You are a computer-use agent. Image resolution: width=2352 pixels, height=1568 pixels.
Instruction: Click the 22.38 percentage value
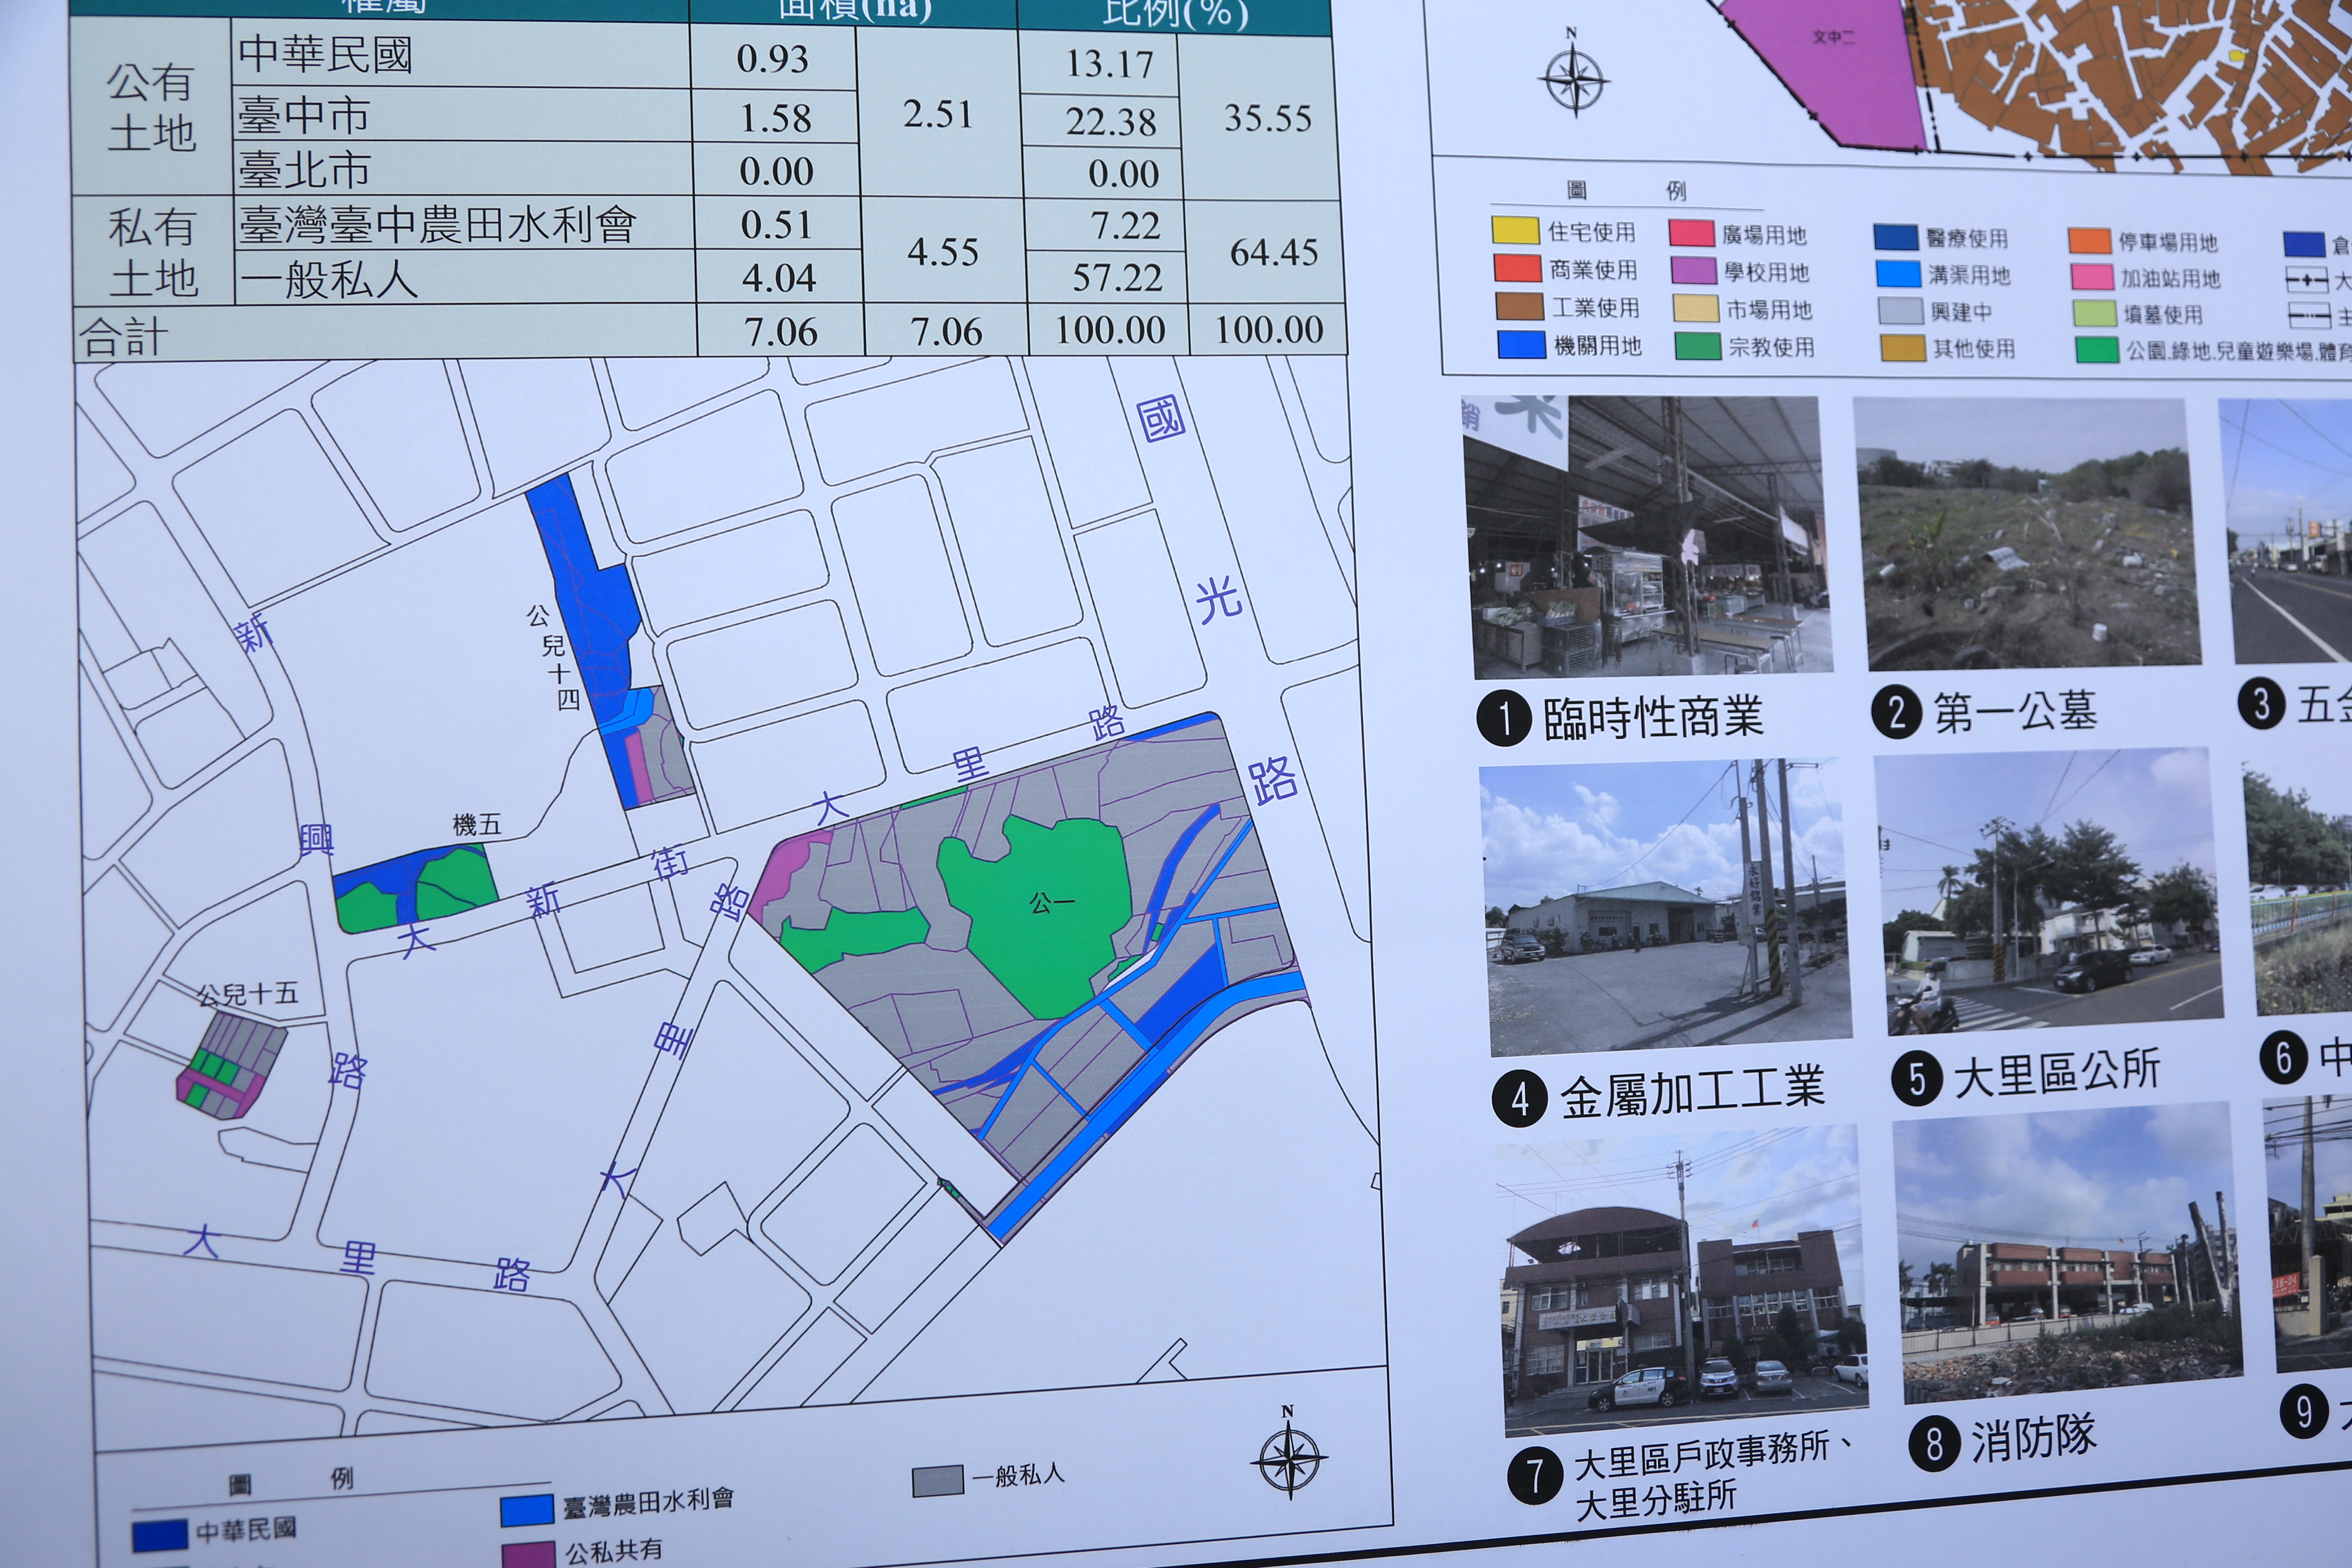coord(1111,122)
